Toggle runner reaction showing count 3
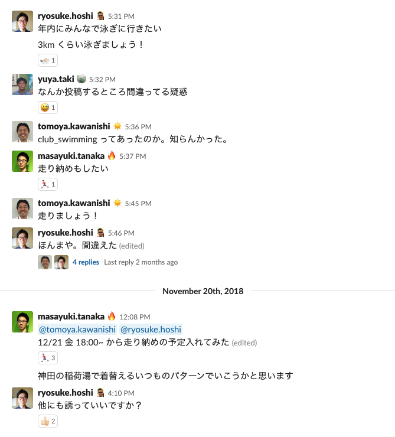 click(x=47, y=357)
